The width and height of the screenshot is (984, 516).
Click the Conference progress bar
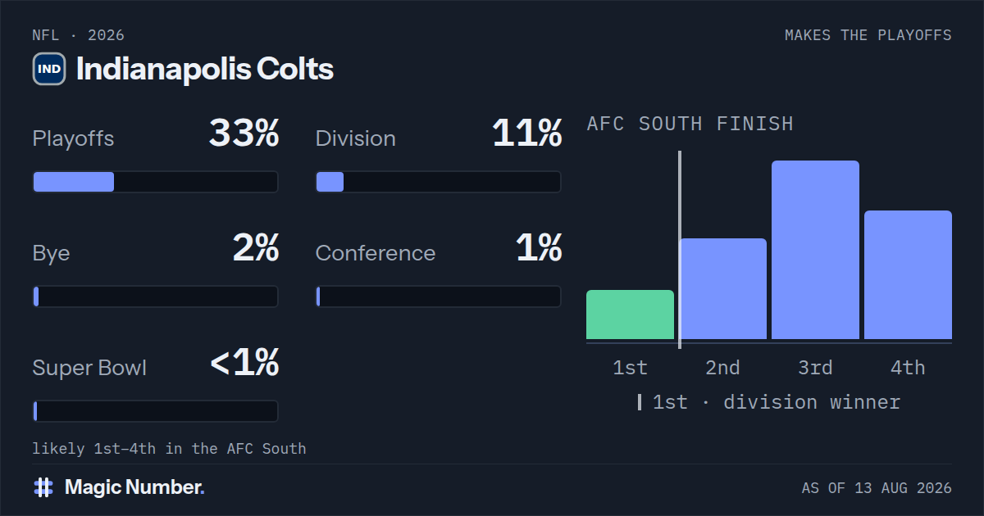point(439,296)
